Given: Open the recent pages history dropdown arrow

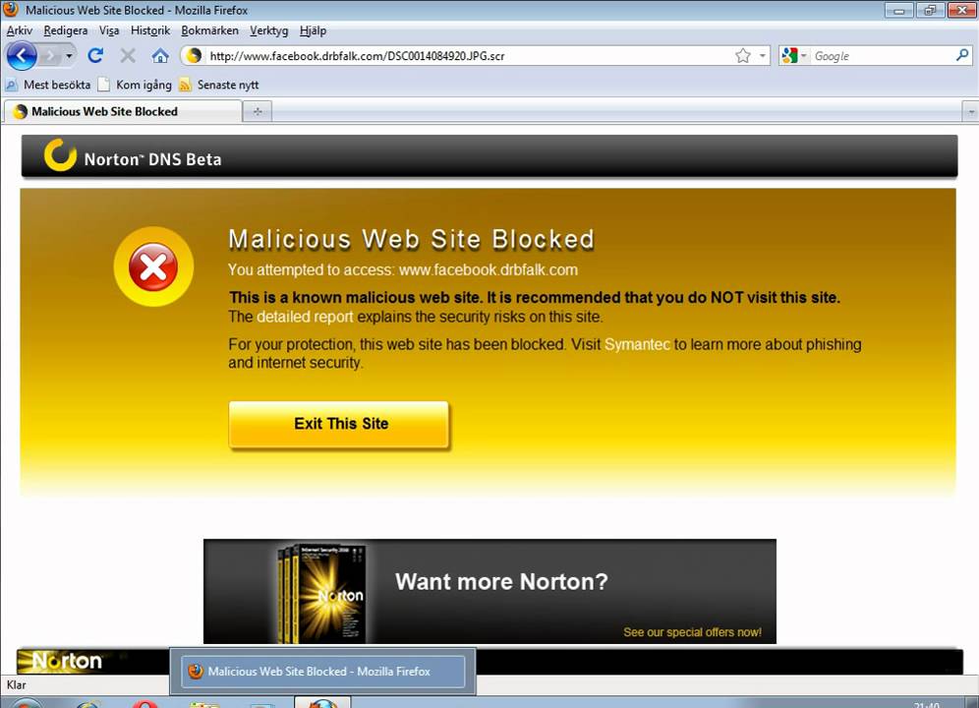Looking at the screenshot, I should (70, 56).
